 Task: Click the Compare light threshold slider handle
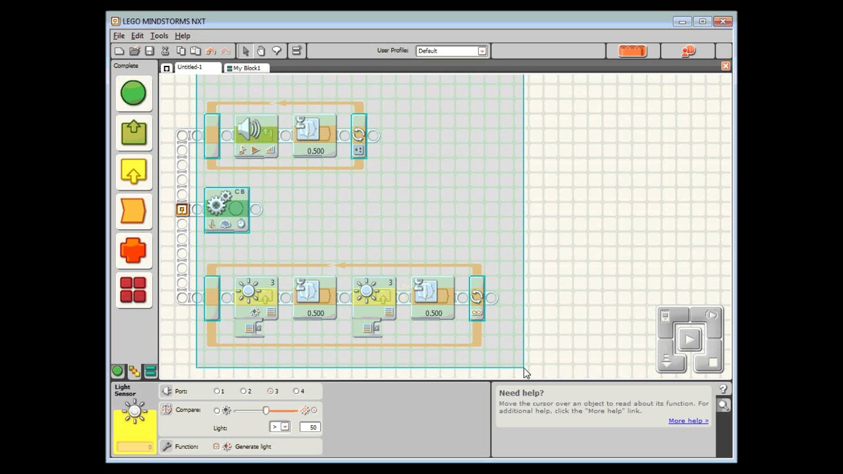(x=266, y=410)
